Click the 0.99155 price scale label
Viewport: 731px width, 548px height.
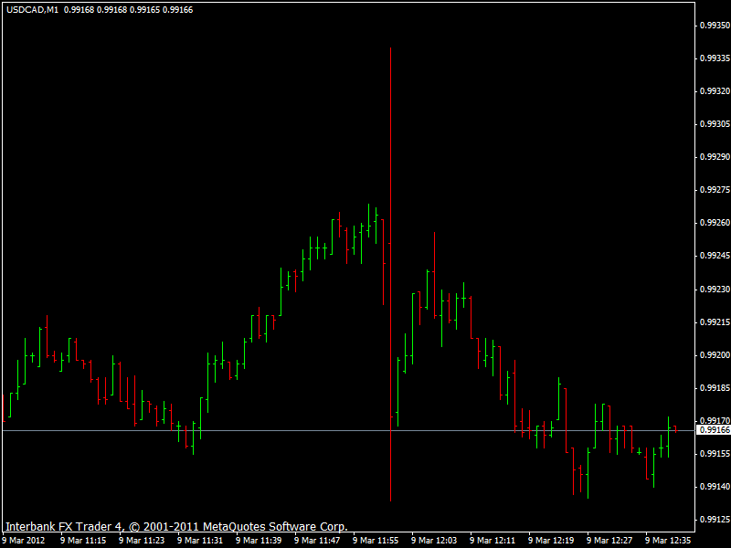(x=715, y=453)
